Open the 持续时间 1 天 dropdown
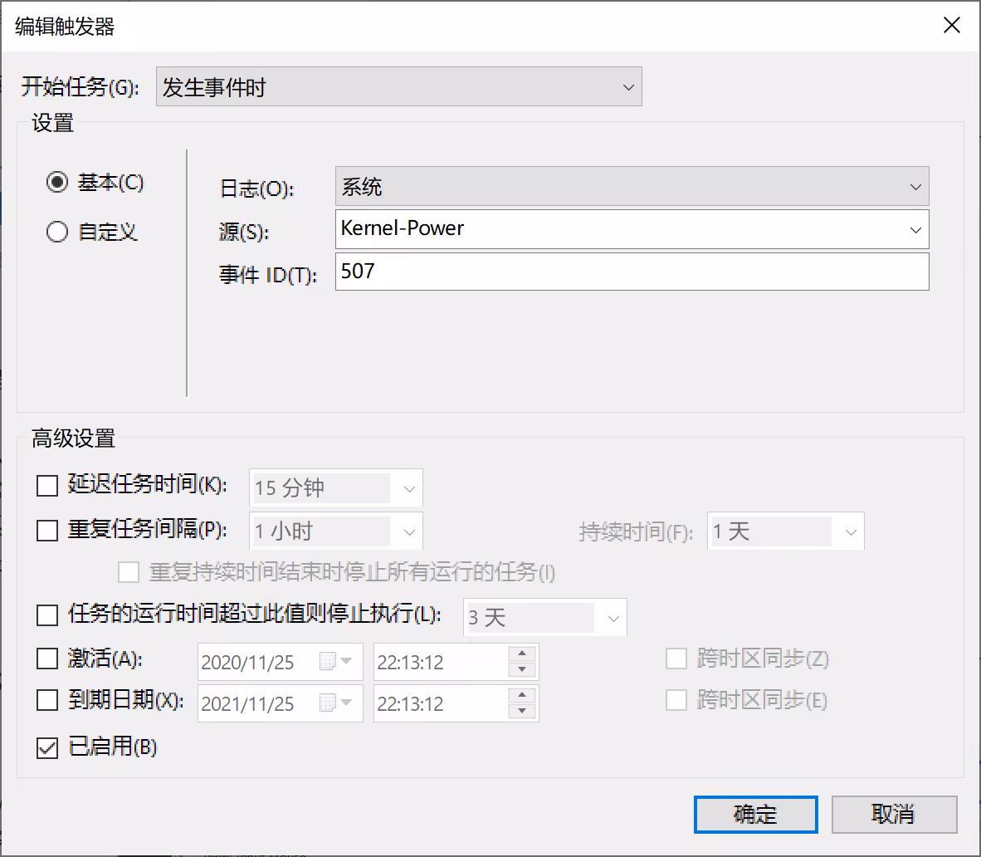Screen dimensions: 981x857 tap(786, 531)
